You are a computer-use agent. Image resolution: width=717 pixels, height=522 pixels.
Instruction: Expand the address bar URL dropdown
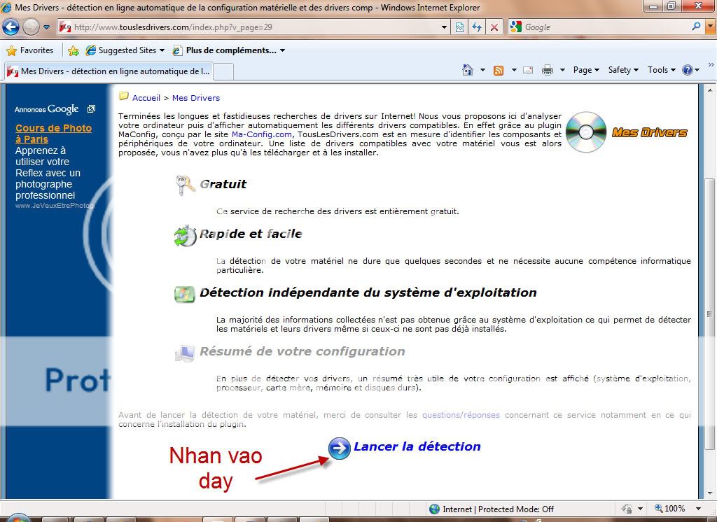click(445, 27)
